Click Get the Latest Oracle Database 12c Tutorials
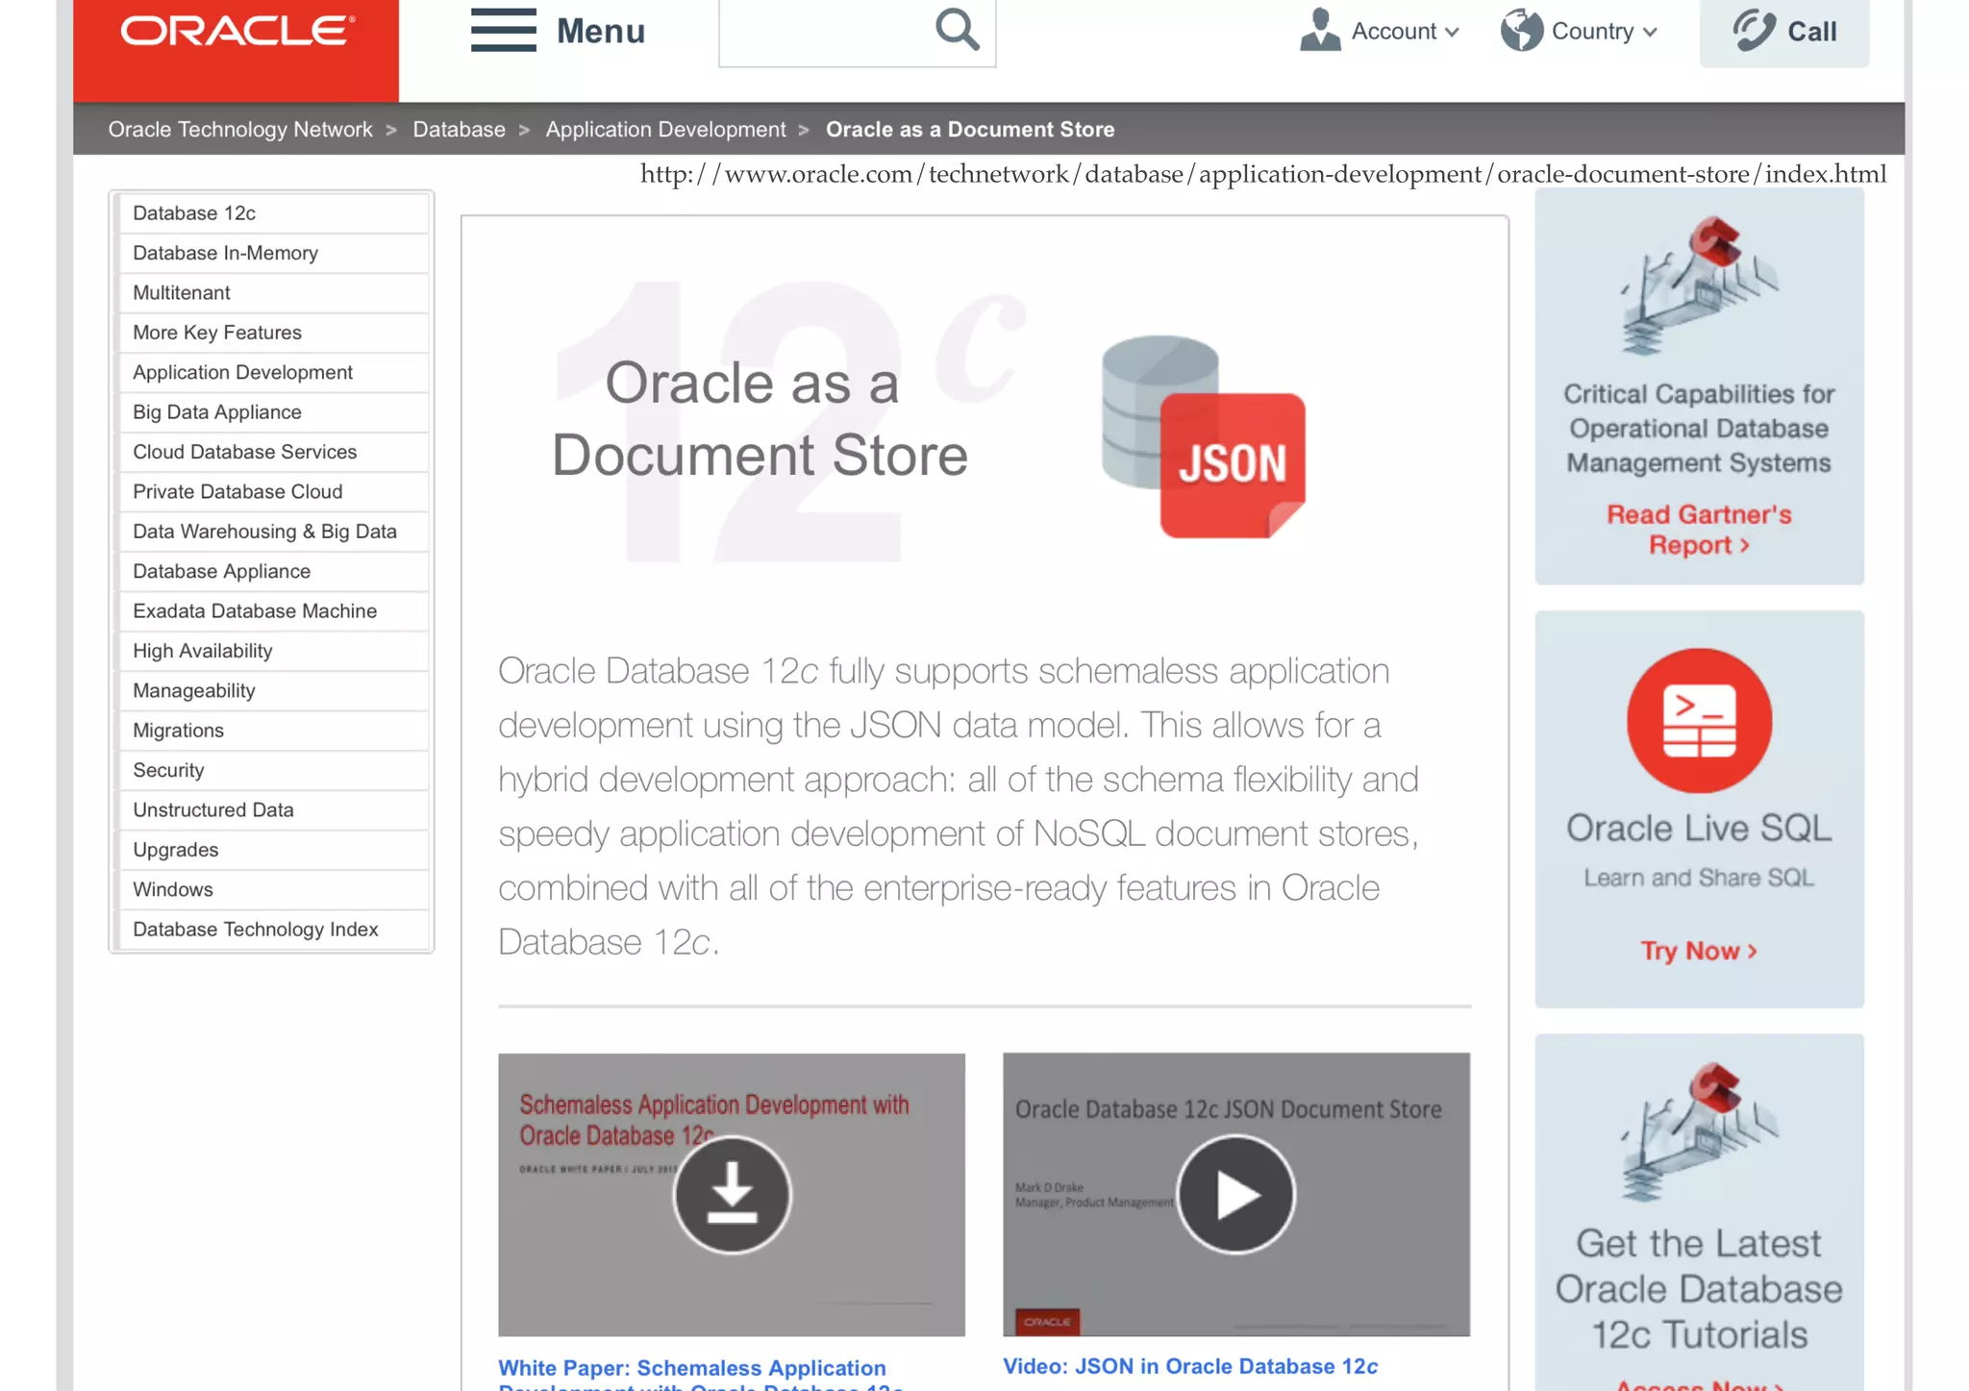Image resolution: width=1969 pixels, height=1391 pixels. (x=1699, y=1289)
